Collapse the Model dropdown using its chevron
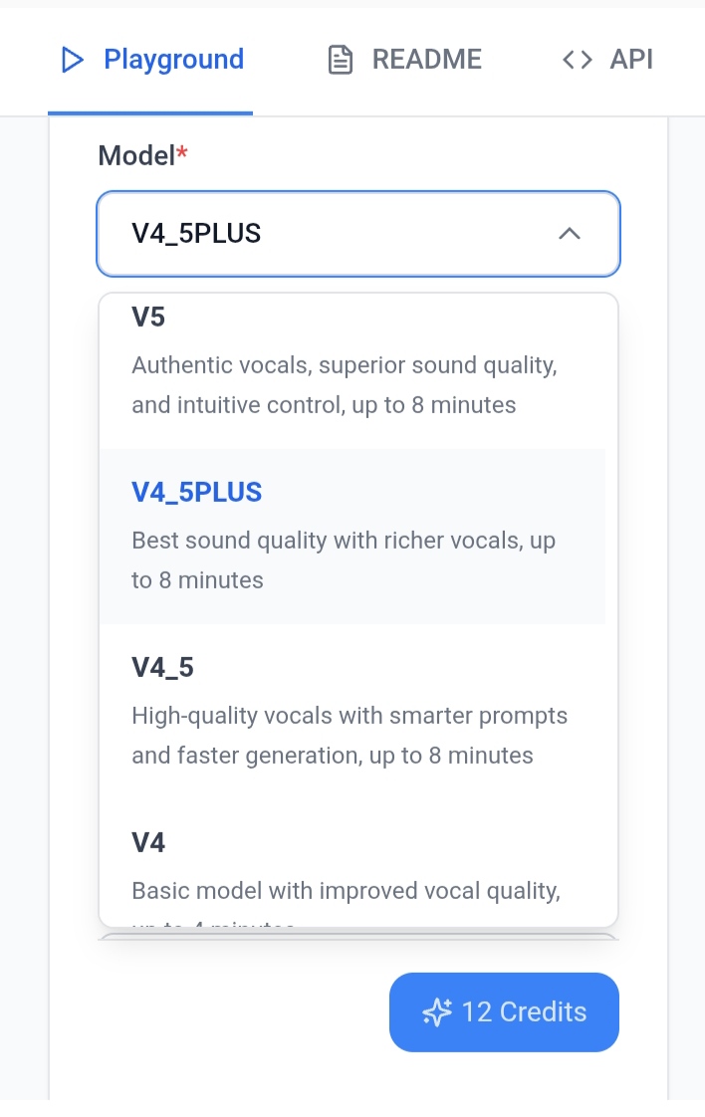The width and height of the screenshot is (705, 1117). (569, 233)
